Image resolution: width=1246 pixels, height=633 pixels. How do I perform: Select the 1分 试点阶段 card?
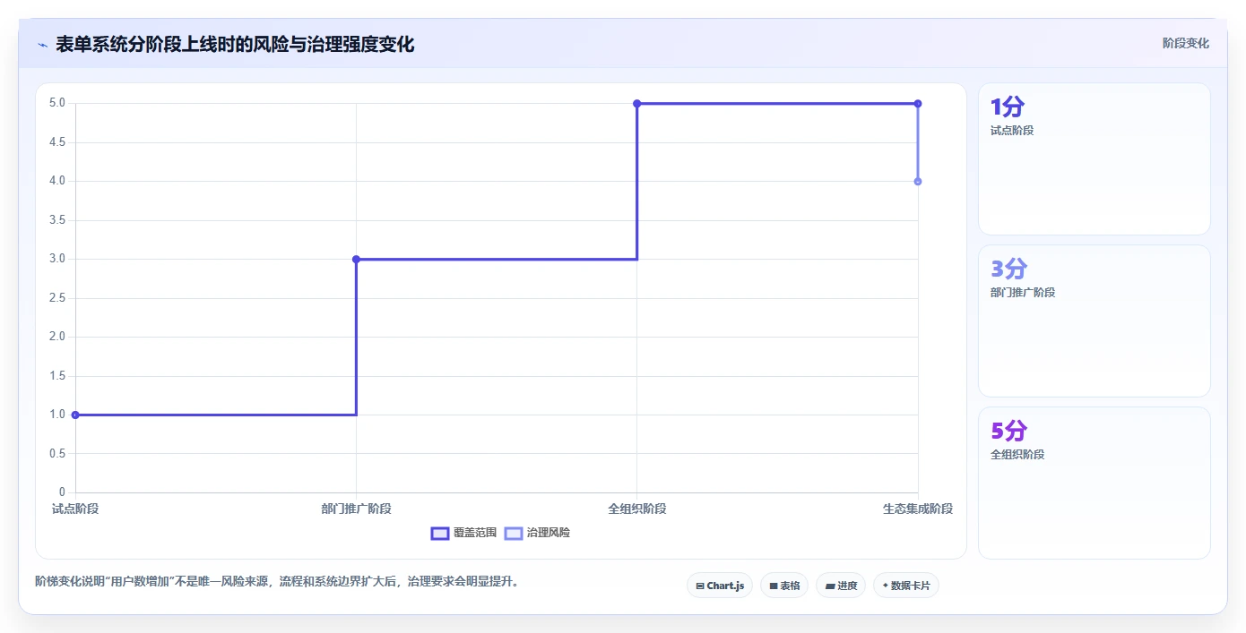[x=1094, y=158]
